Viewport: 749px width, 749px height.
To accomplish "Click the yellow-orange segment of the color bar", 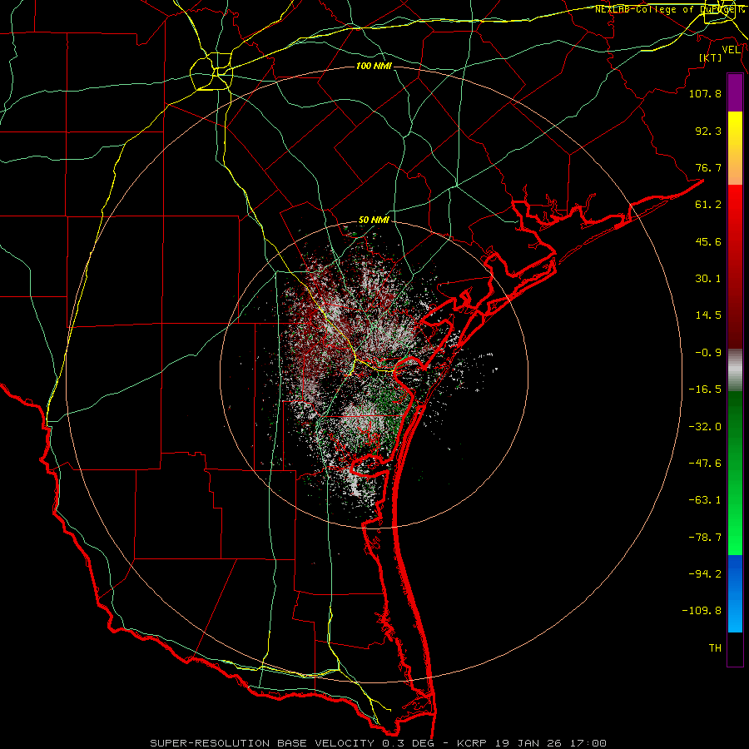I will coord(735,148).
